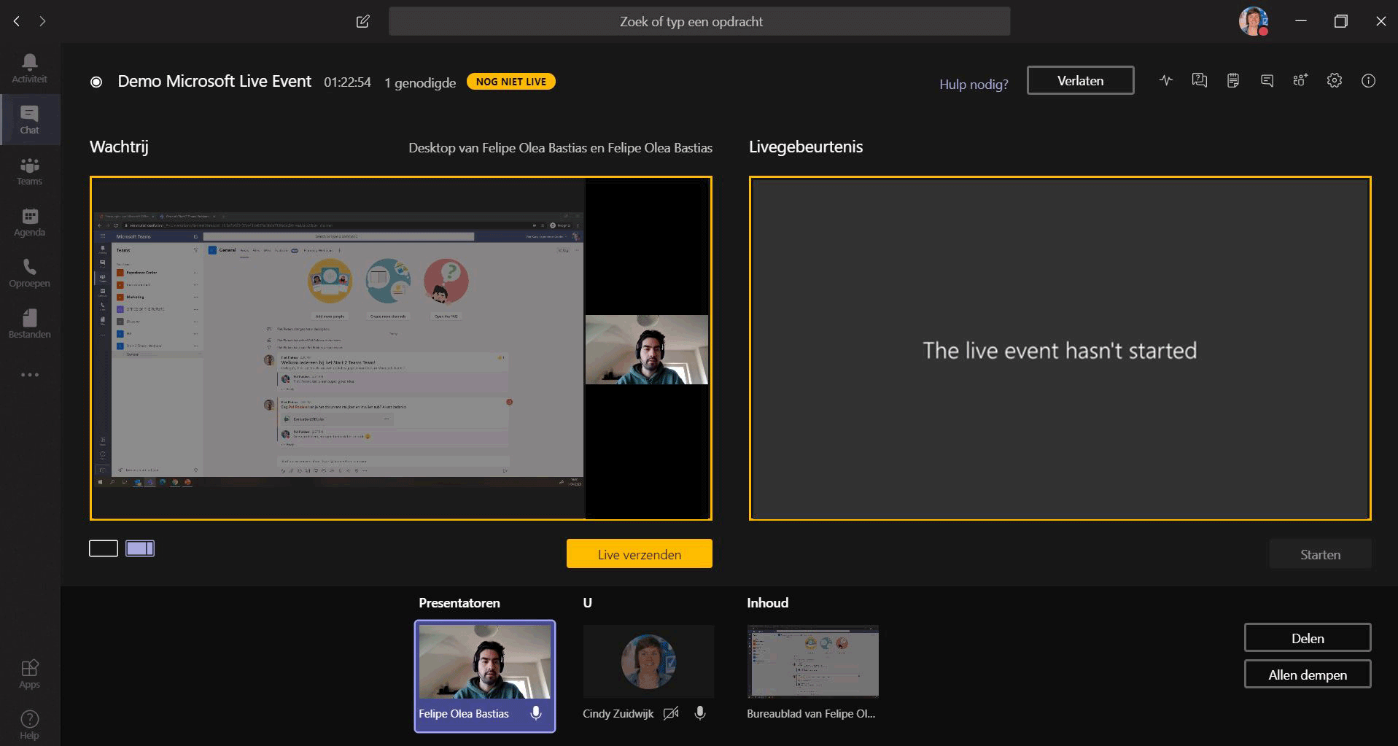Mute everyone with Allen dempen
The image size is (1398, 746).
tap(1308, 675)
